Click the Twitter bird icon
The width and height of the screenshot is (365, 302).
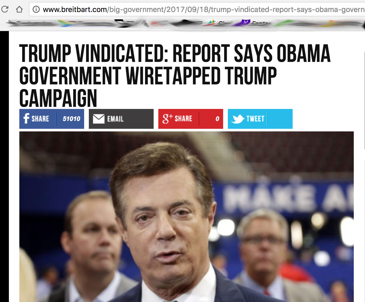[x=237, y=119]
